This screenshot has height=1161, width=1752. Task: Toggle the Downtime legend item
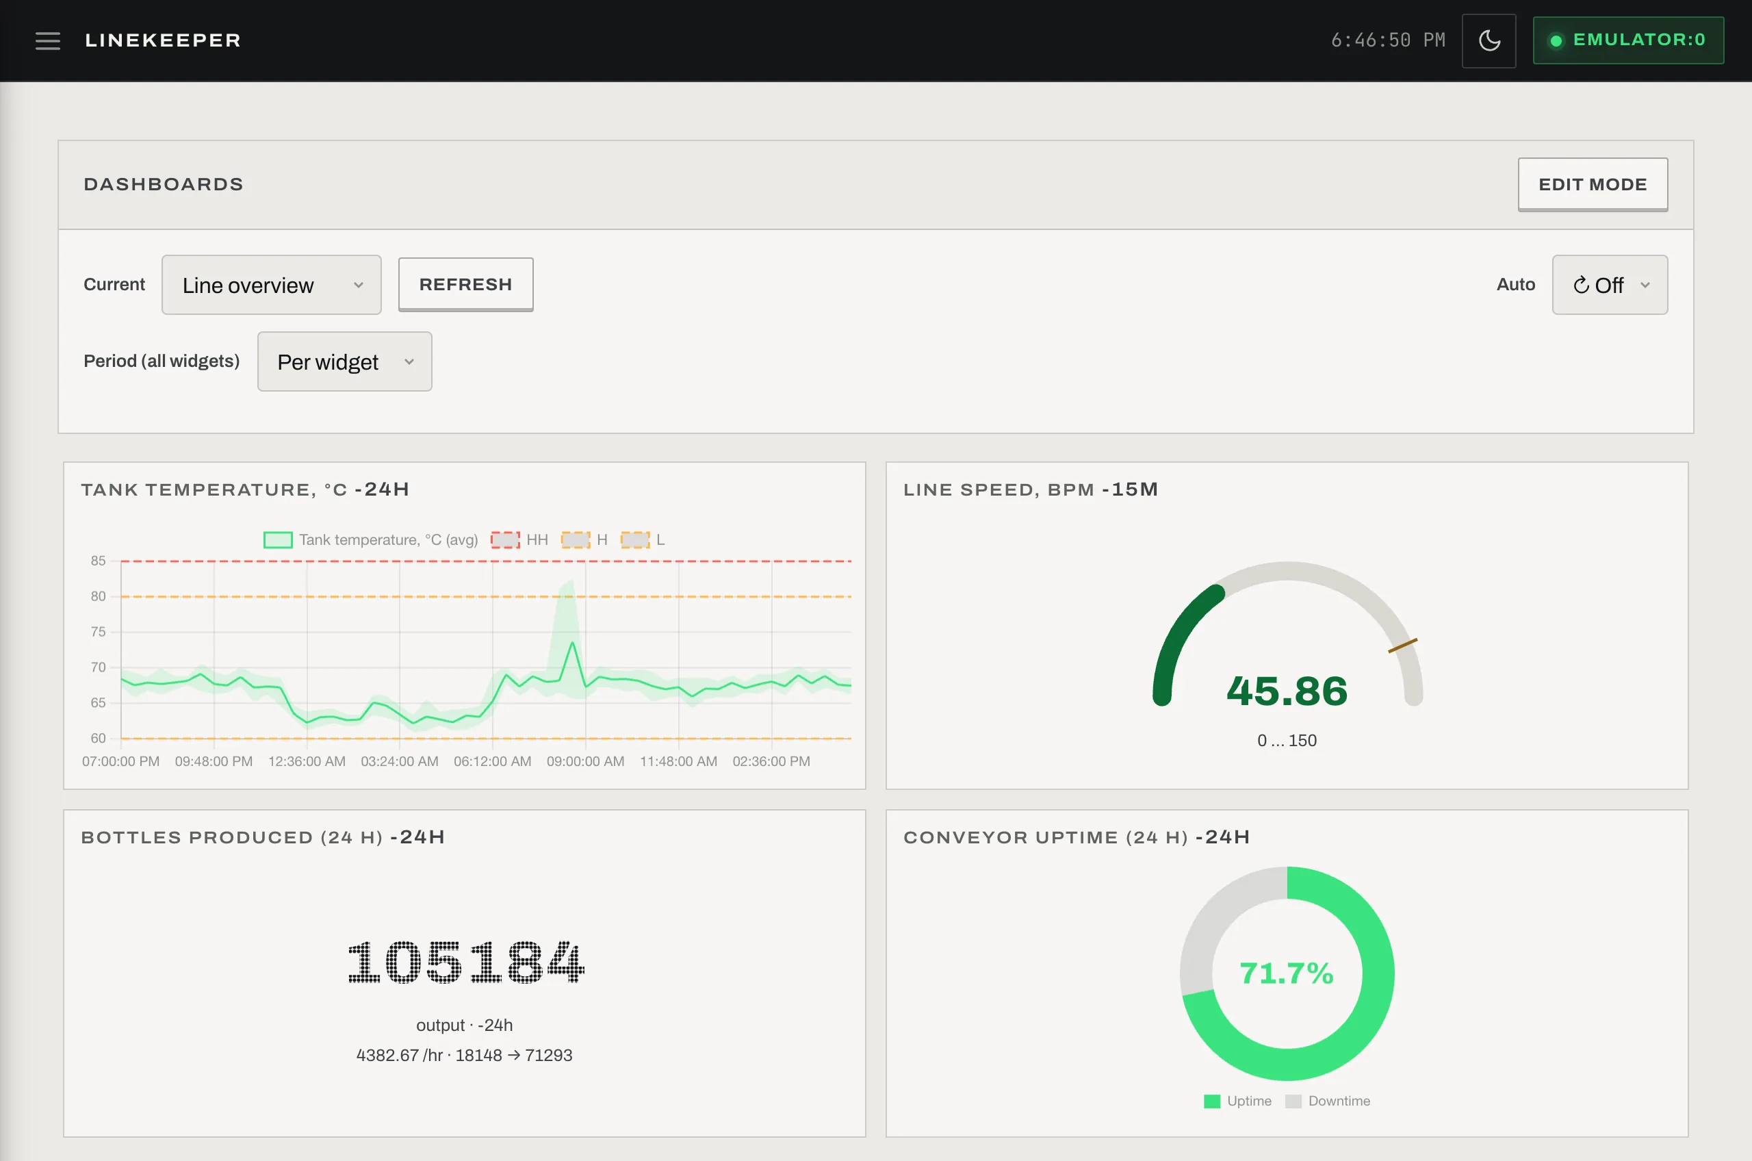(1328, 1101)
